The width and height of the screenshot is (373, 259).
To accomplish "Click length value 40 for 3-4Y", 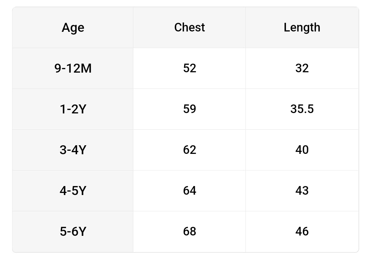I will click(302, 150).
